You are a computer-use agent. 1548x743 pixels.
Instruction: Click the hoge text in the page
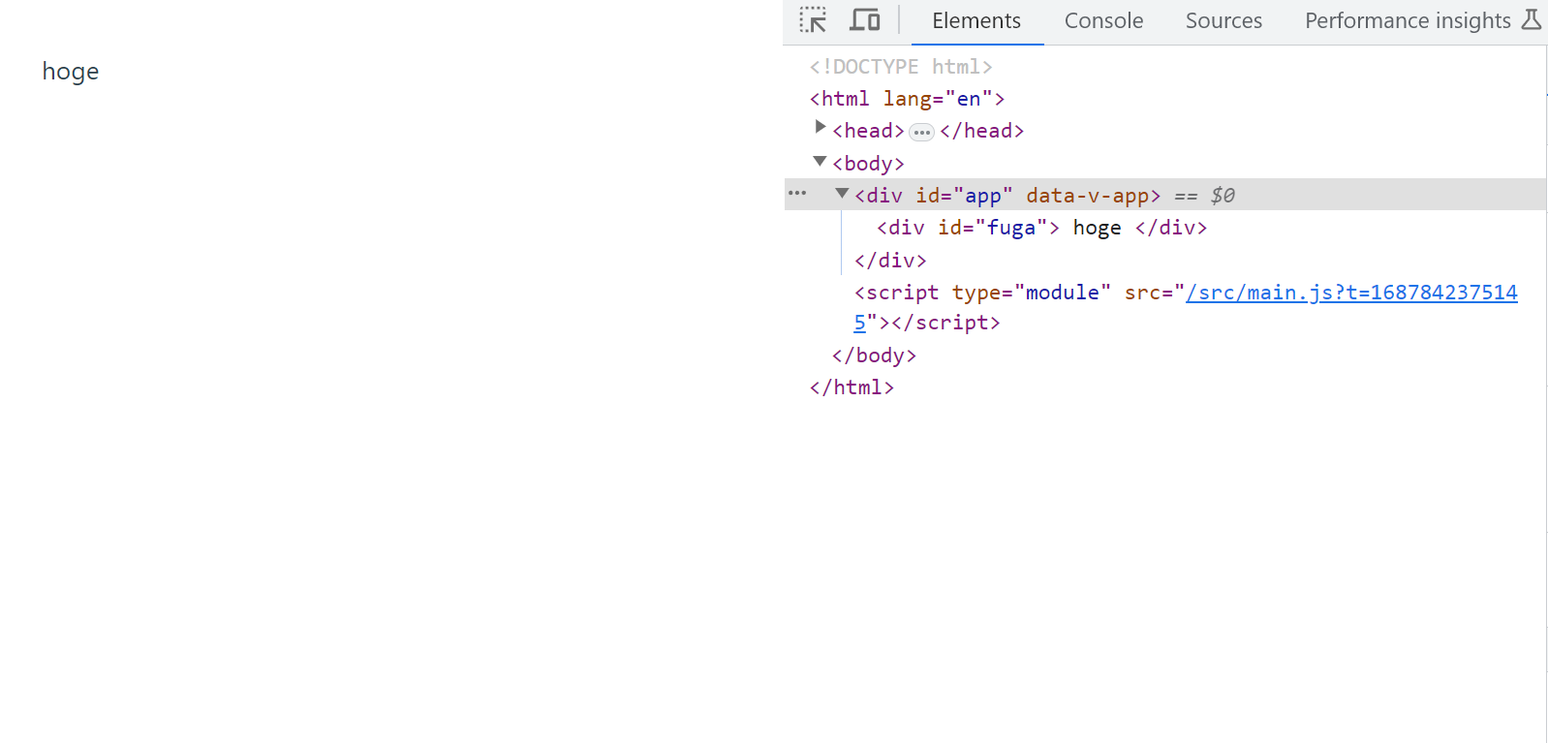(71, 72)
